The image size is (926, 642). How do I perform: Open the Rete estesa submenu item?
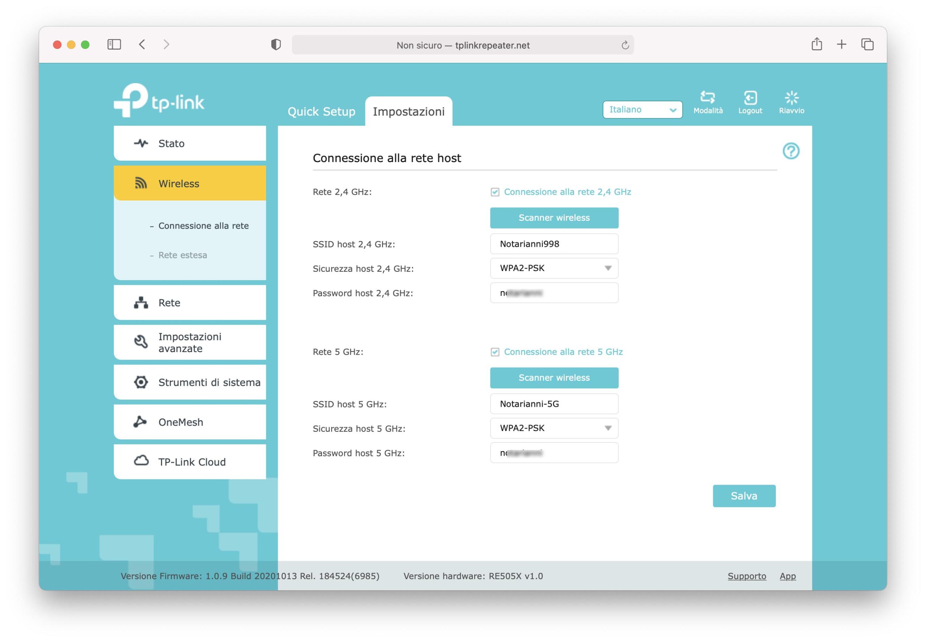click(x=183, y=255)
